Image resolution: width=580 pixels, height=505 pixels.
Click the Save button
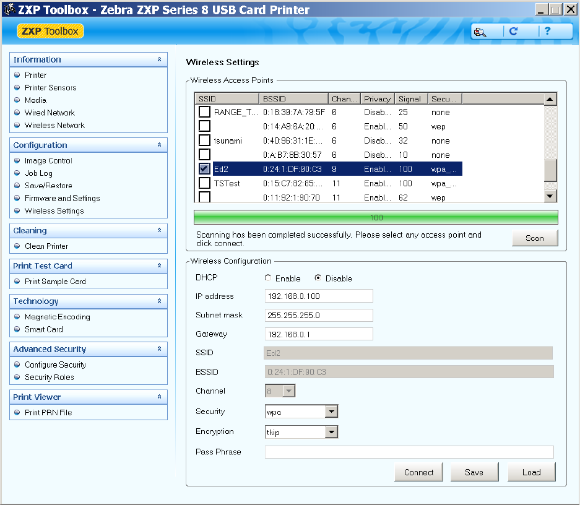[474, 472]
